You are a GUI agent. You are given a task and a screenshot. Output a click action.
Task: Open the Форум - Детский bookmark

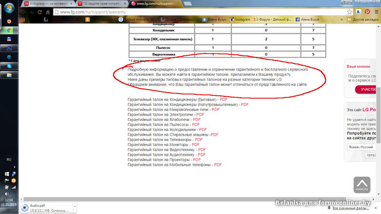pos(272,20)
